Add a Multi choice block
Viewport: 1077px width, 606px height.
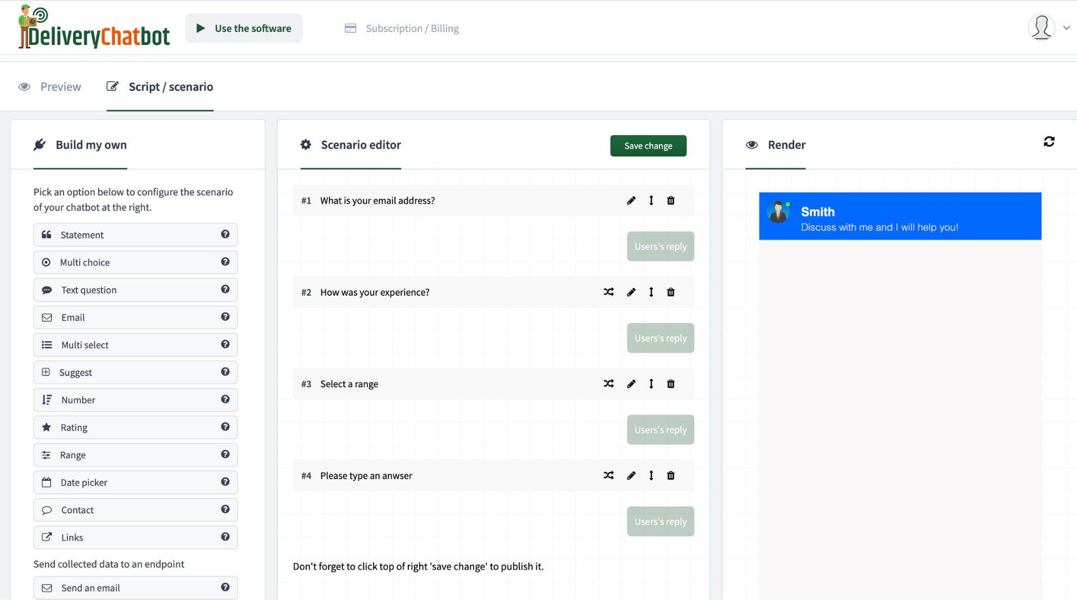(x=135, y=262)
